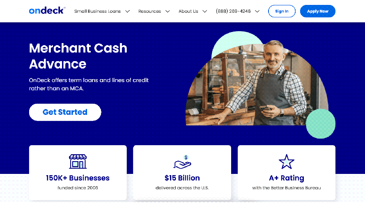The width and height of the screenshot is (365, 210).
Task: Click the Get Started button
Action: pyautogui.click(x=65, y=112)
